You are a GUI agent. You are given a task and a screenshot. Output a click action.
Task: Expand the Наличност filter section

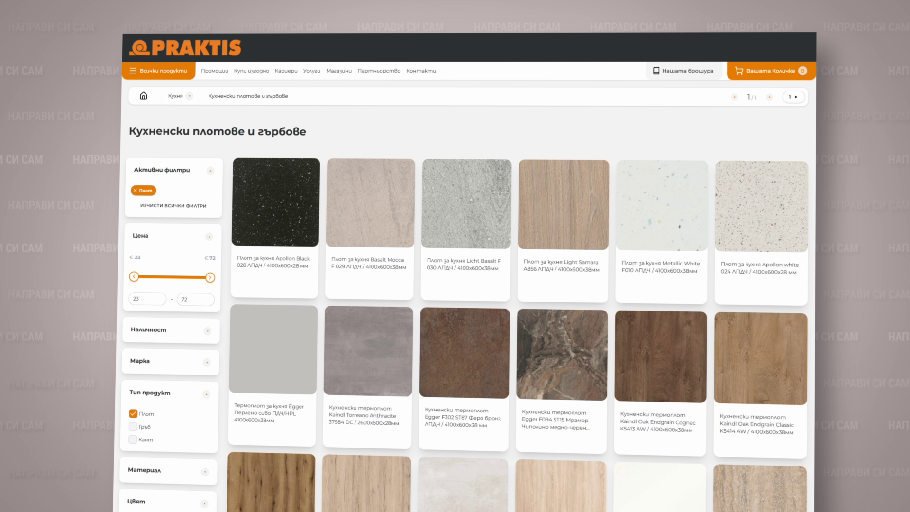[171, 330]
